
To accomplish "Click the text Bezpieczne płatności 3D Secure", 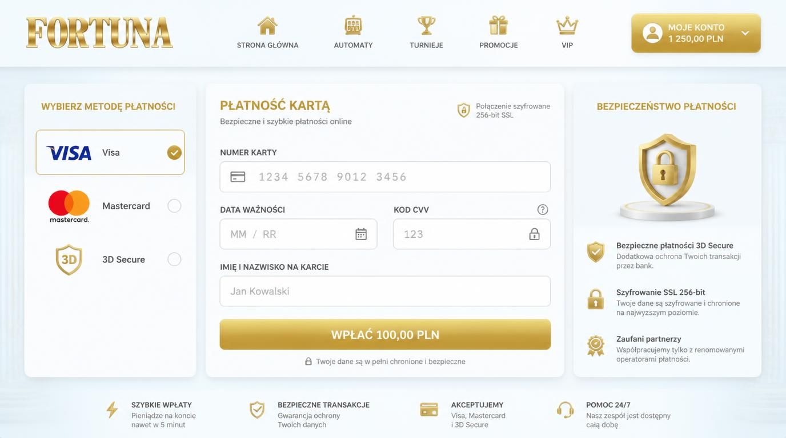I will (675, 245).
